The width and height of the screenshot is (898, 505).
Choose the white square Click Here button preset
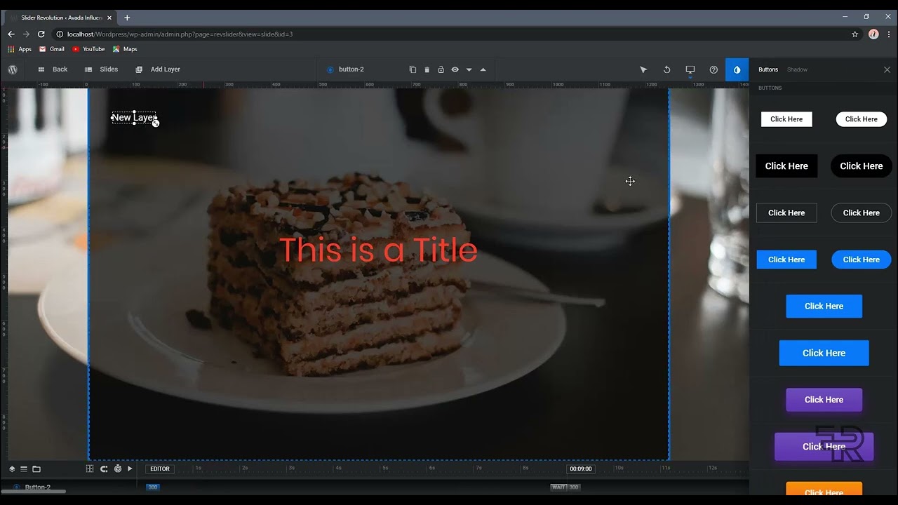tap(786, 119)
